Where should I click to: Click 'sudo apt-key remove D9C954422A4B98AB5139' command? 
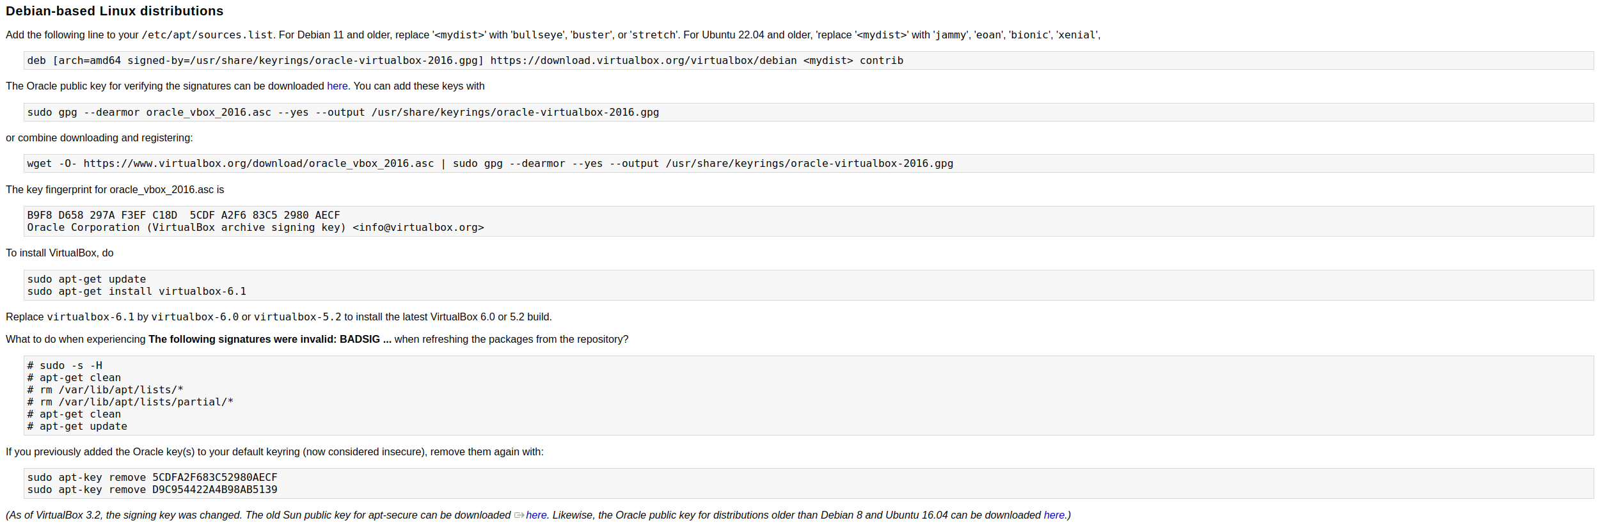pos(152,490)
